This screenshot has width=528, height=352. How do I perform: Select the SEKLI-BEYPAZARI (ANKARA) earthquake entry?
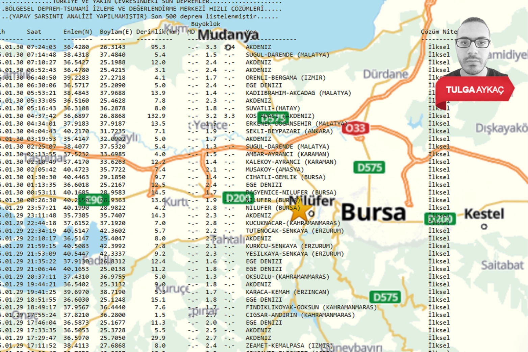tap(289, 131)
